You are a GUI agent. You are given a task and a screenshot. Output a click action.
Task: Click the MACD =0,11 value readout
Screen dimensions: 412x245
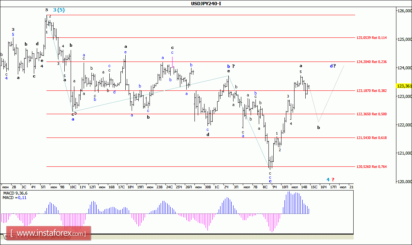(x=15, y=198)
